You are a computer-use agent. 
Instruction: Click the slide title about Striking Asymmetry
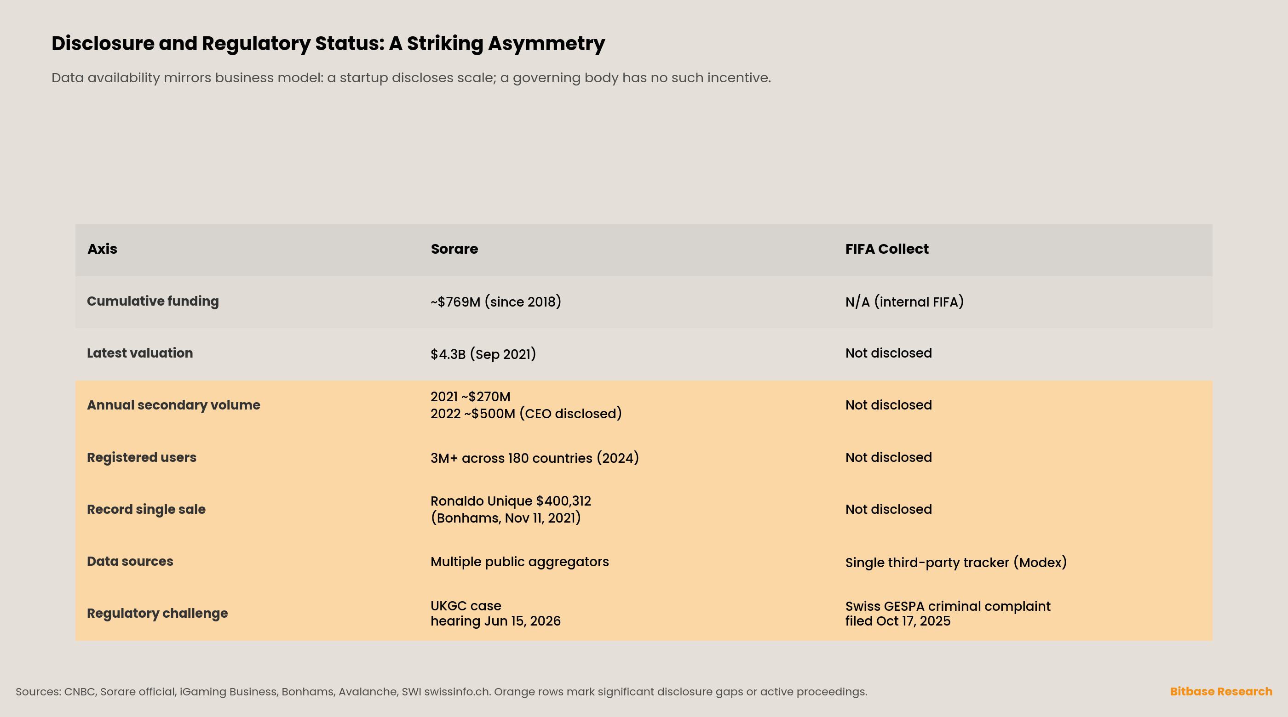[328, 44]
